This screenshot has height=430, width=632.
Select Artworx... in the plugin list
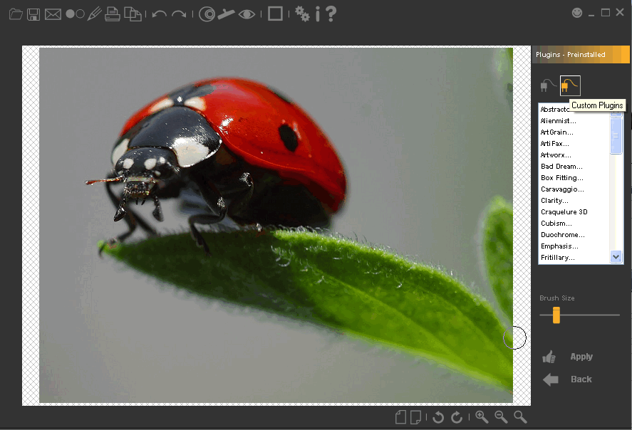tap(556, 155)
